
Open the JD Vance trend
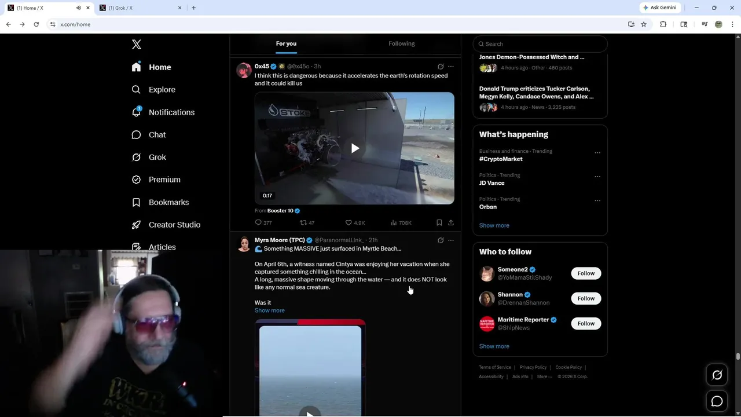point(491,183)
